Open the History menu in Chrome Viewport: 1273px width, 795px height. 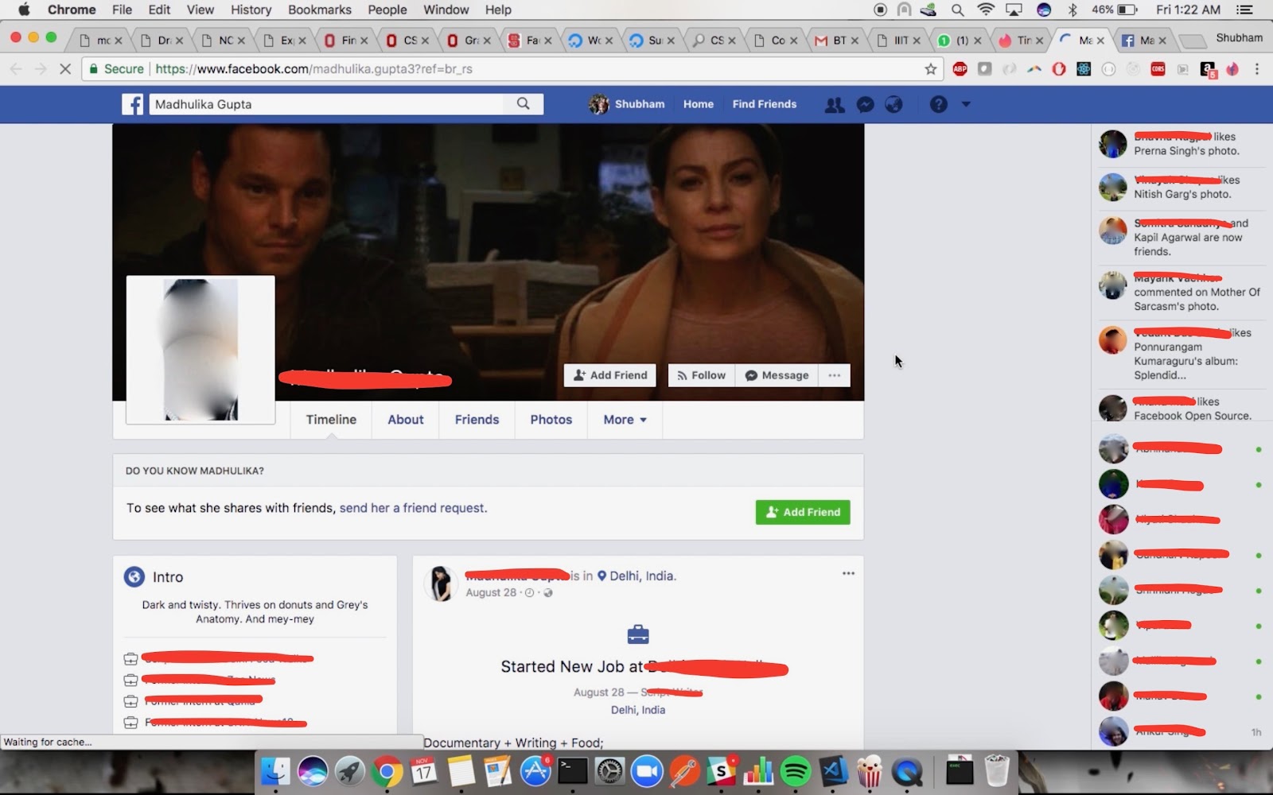tap(251, 10)
